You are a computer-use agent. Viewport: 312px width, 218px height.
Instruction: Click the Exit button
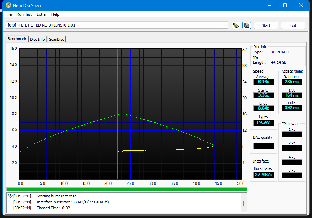293,25
